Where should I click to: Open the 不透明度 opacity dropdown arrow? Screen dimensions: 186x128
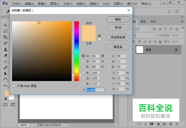182,35
